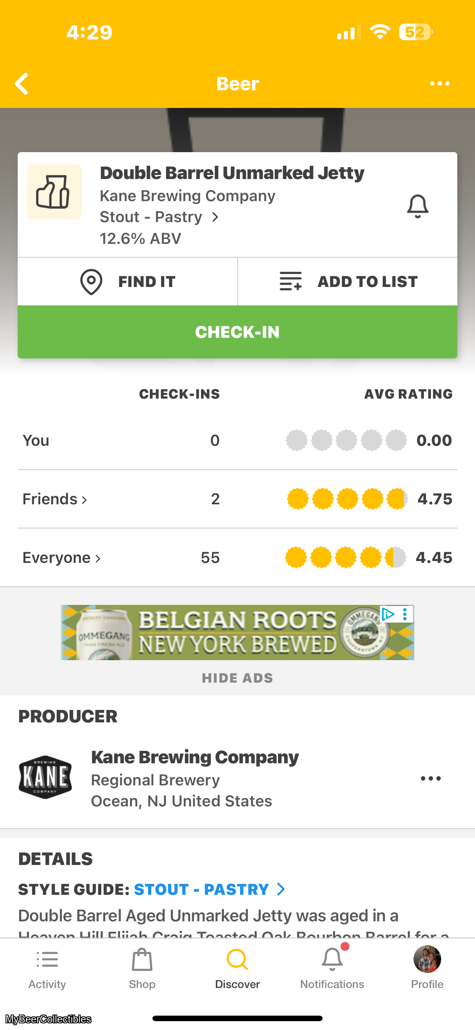
Task: Expand the Stout - Pastry style chevron
Action: 215,217
